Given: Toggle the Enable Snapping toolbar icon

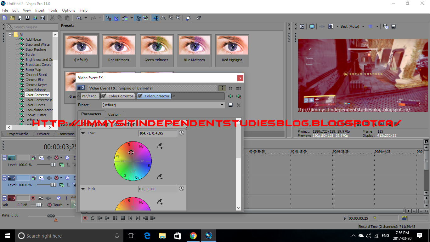Looking at the screenshot, I should pyautogui.click(x=109, y=18).
